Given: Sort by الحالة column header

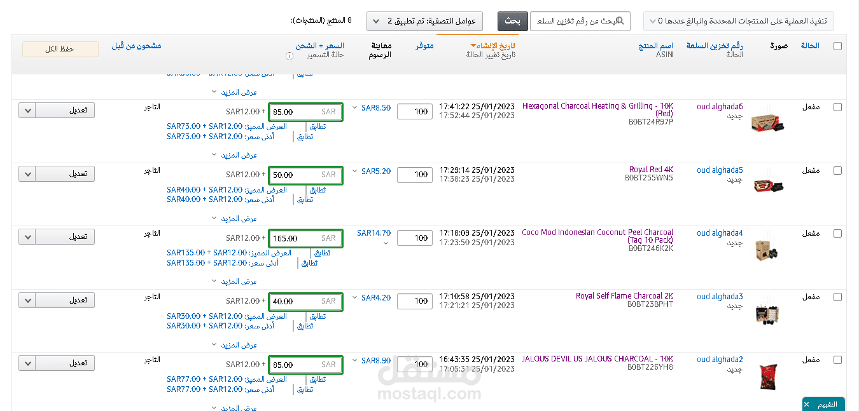Looking at the screenshot, I should 810,46.
